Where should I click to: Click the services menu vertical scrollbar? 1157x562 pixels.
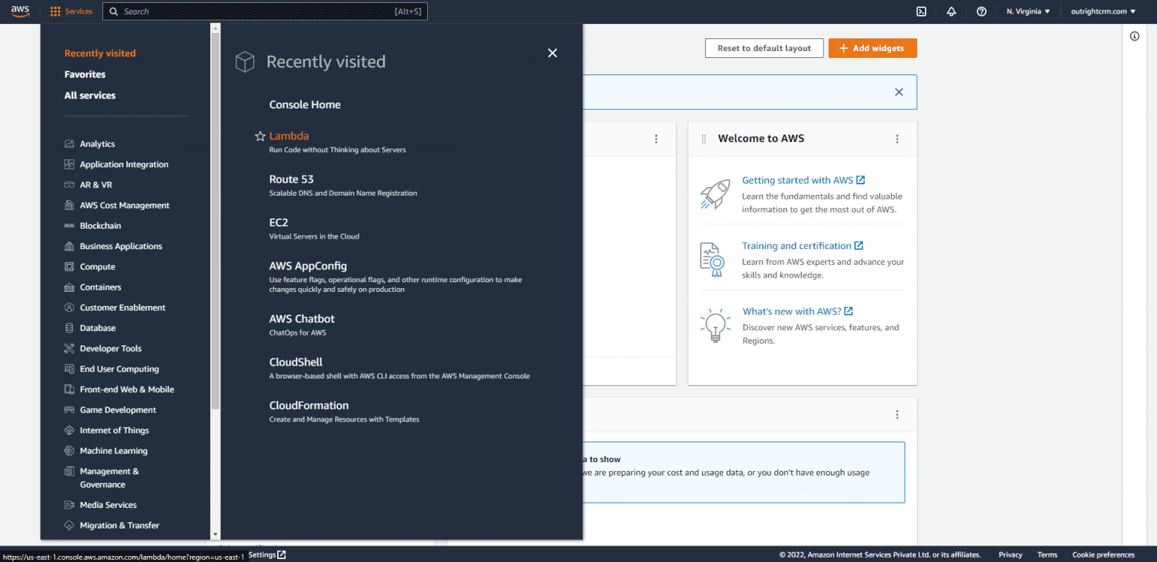point(215,226)
